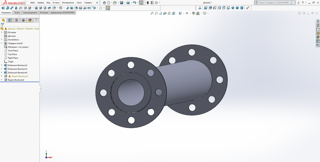Expand the Твердые тела(3) folder
Image resolution: width=320 pixels, height=162 pixels.
[2, 43]
